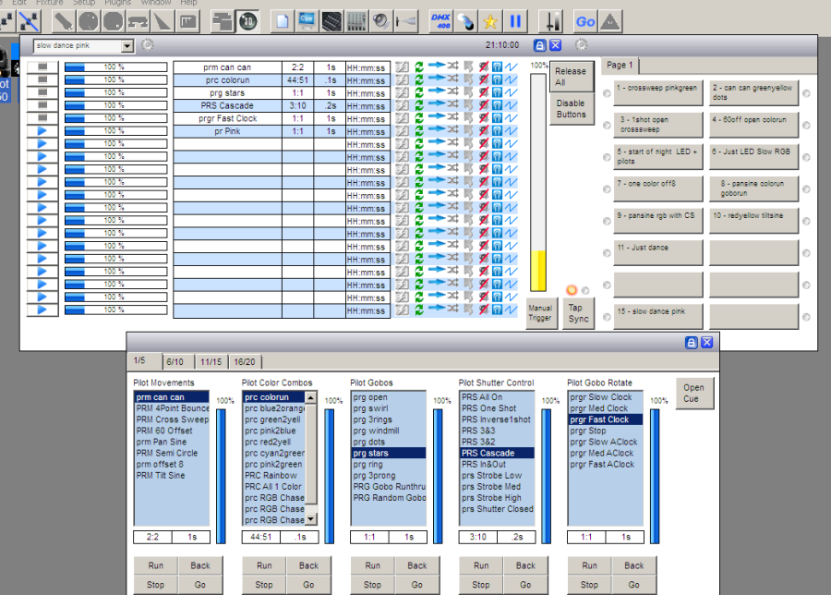
Task: Click blue arch icon in prgr Fast Clock row
Action: point(497,117)
